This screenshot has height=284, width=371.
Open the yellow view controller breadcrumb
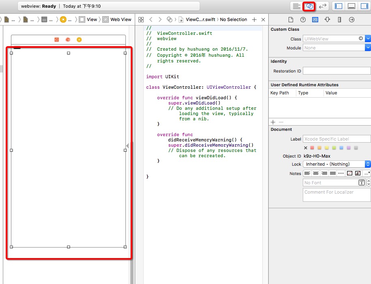pos(63,19)
